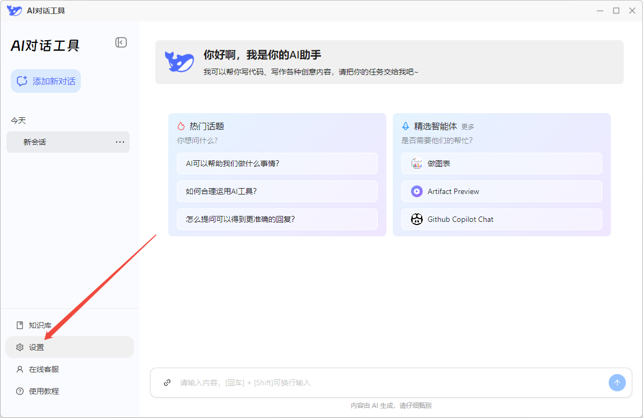Close the AI对话工具 window

coord(631,10)
